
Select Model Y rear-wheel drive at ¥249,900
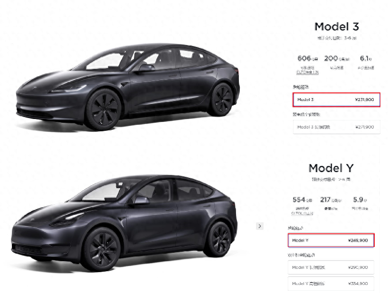[x=331, y=240]
